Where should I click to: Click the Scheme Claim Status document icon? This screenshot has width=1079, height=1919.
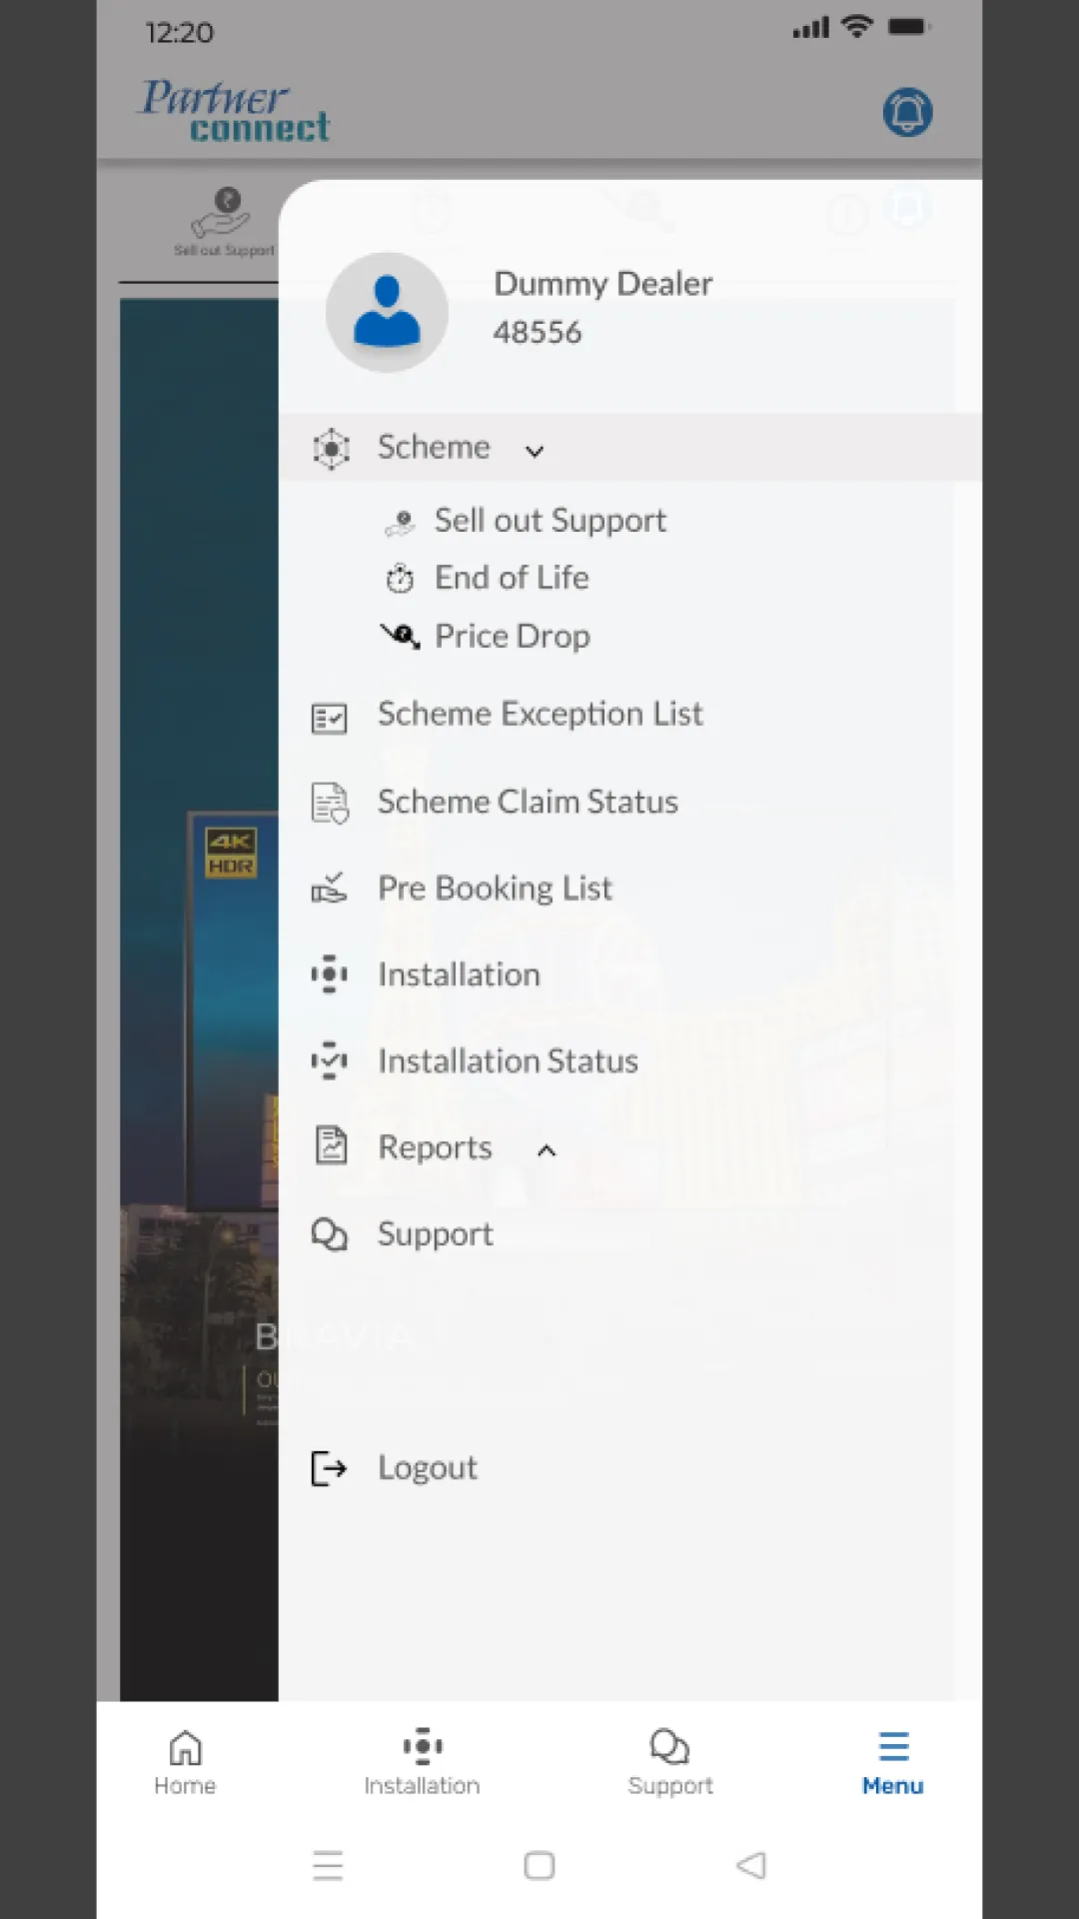click(330, 804)
